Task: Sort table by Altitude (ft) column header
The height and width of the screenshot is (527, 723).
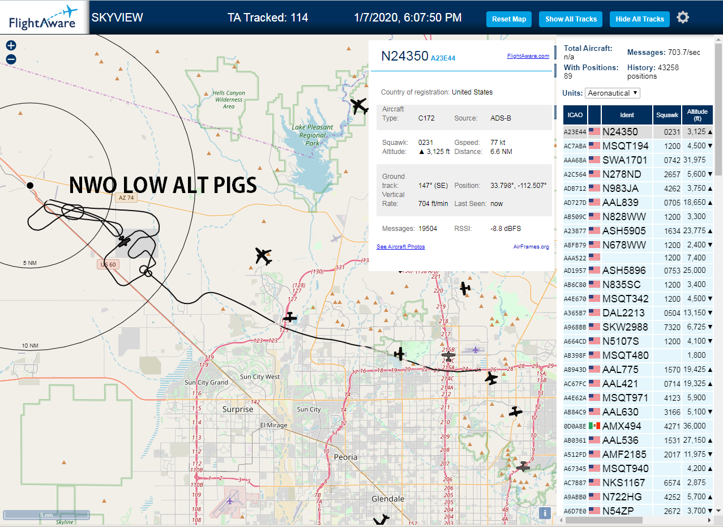Action: [698, 115]
